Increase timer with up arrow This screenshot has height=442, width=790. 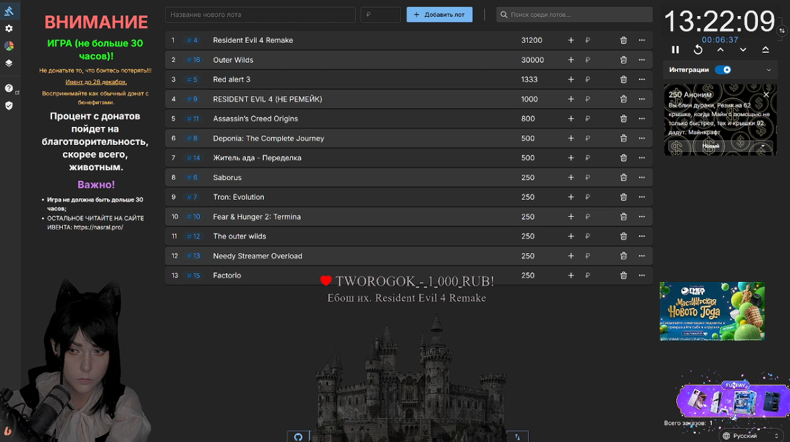[720, 50]
